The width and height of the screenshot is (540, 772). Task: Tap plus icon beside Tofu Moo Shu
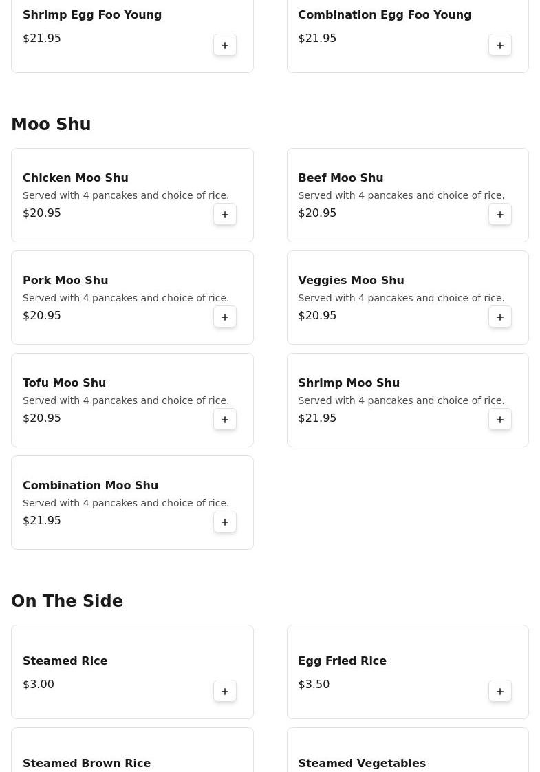(x=225, y=420)
